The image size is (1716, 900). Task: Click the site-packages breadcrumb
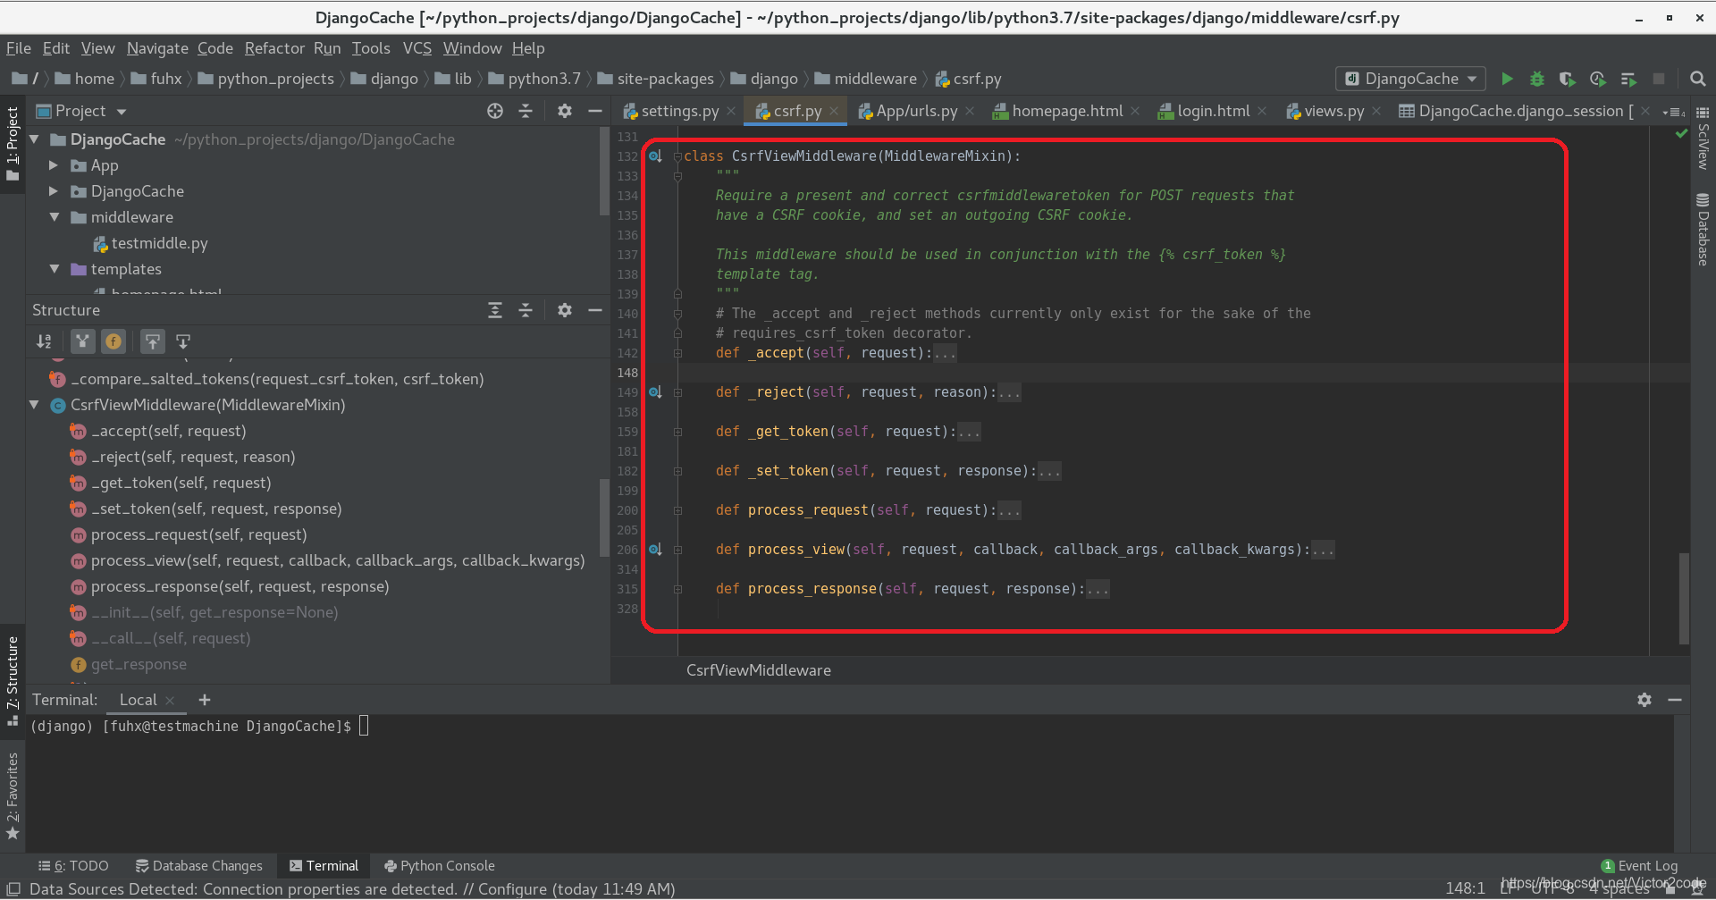656,79
